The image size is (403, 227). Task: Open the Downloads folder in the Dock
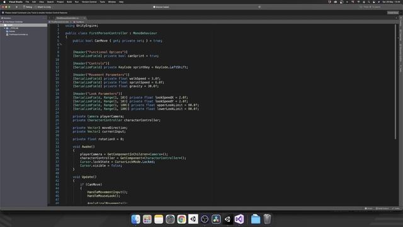tap(256, 219)
